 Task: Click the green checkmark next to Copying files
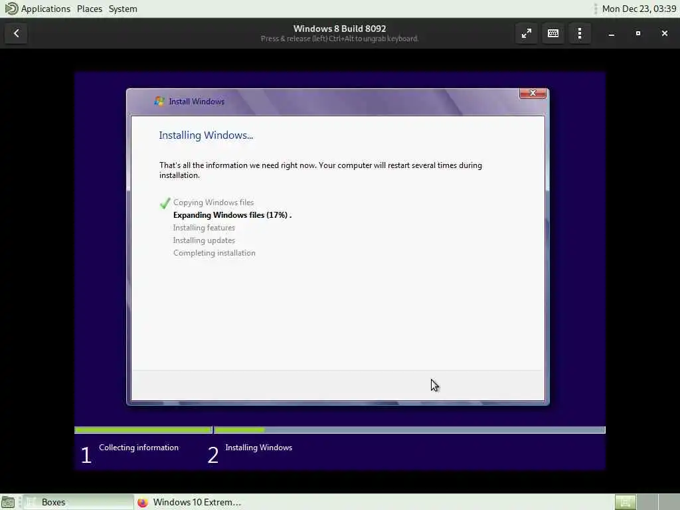(165, 203)
